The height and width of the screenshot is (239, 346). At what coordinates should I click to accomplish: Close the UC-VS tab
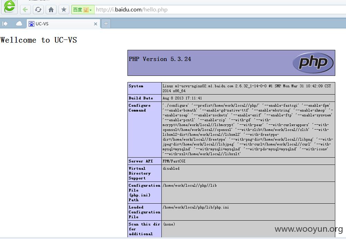point(96,24)
